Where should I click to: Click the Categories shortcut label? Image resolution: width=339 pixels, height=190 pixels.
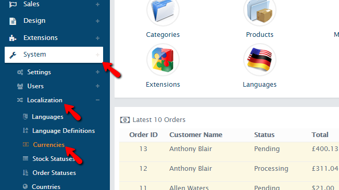pos(163,35)
